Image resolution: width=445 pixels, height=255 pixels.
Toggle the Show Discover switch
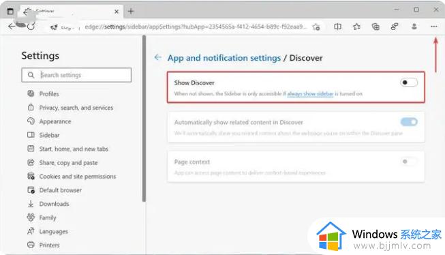pyautogui.click(x=409, y=82)
